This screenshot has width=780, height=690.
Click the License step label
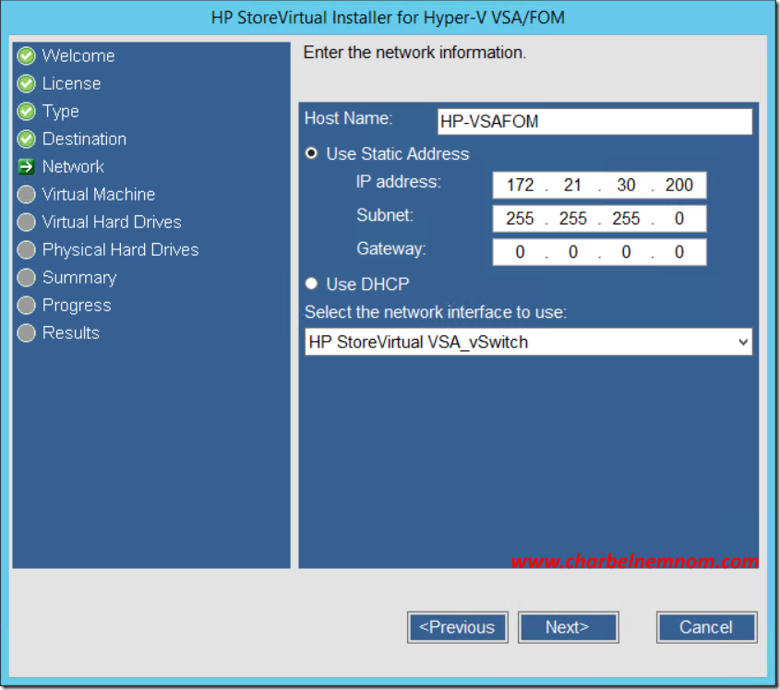pos(72,84)
